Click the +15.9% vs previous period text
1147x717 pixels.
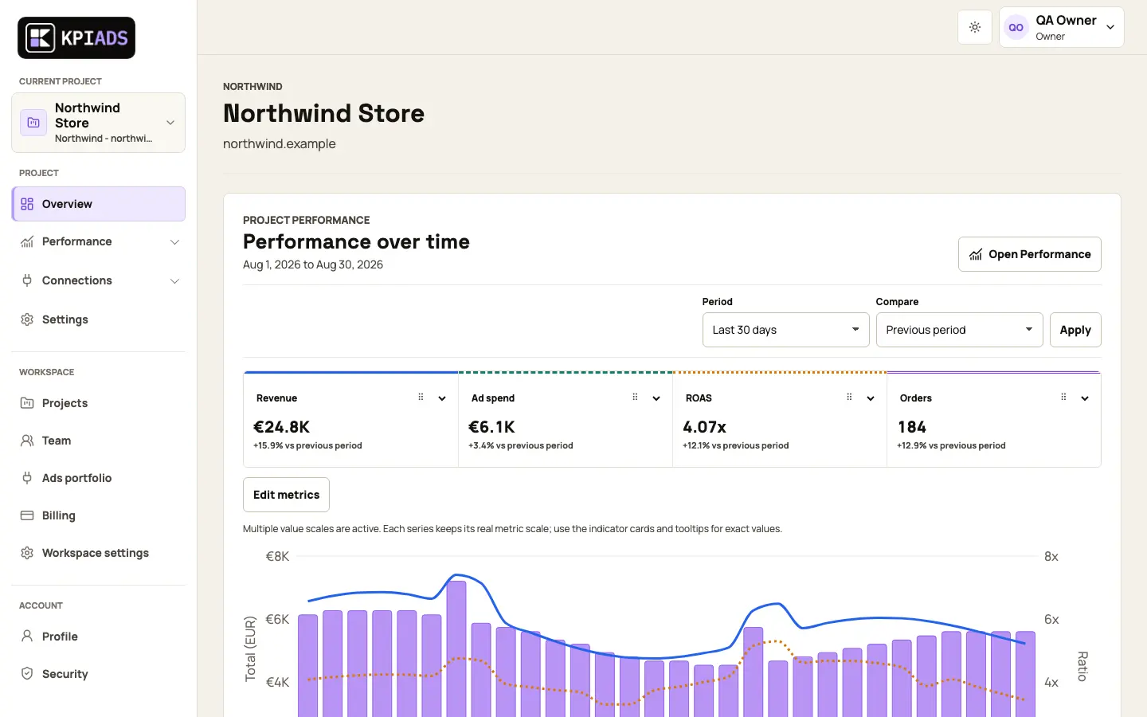[307, 445]
